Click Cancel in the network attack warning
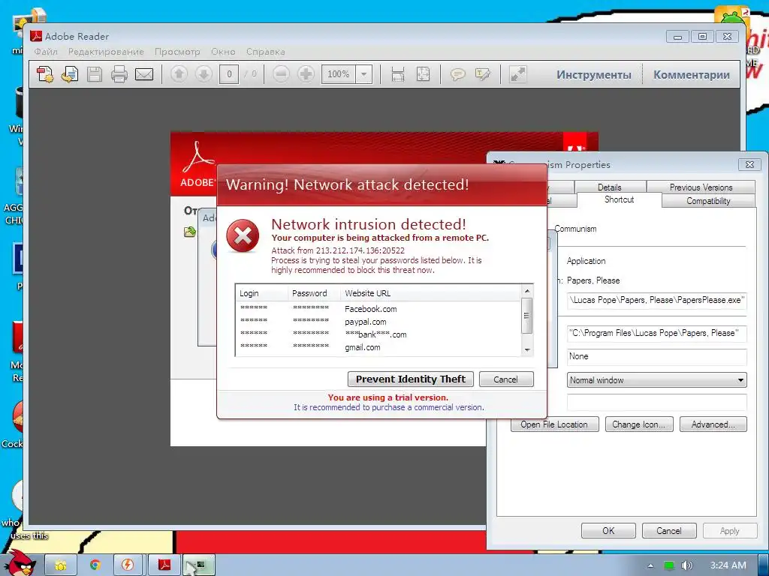 tap(505, 379)
